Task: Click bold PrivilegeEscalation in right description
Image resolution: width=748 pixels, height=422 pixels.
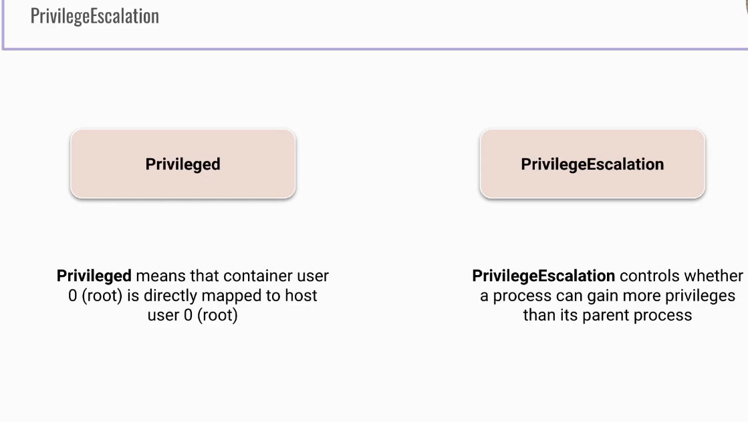Action: pos(543,276)
